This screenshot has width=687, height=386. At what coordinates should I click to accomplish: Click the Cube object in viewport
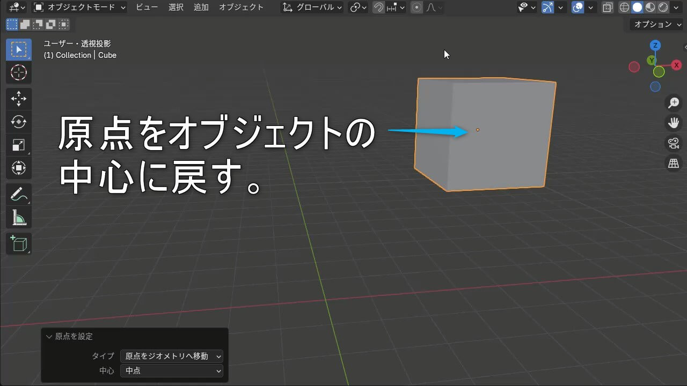point(485,134)
